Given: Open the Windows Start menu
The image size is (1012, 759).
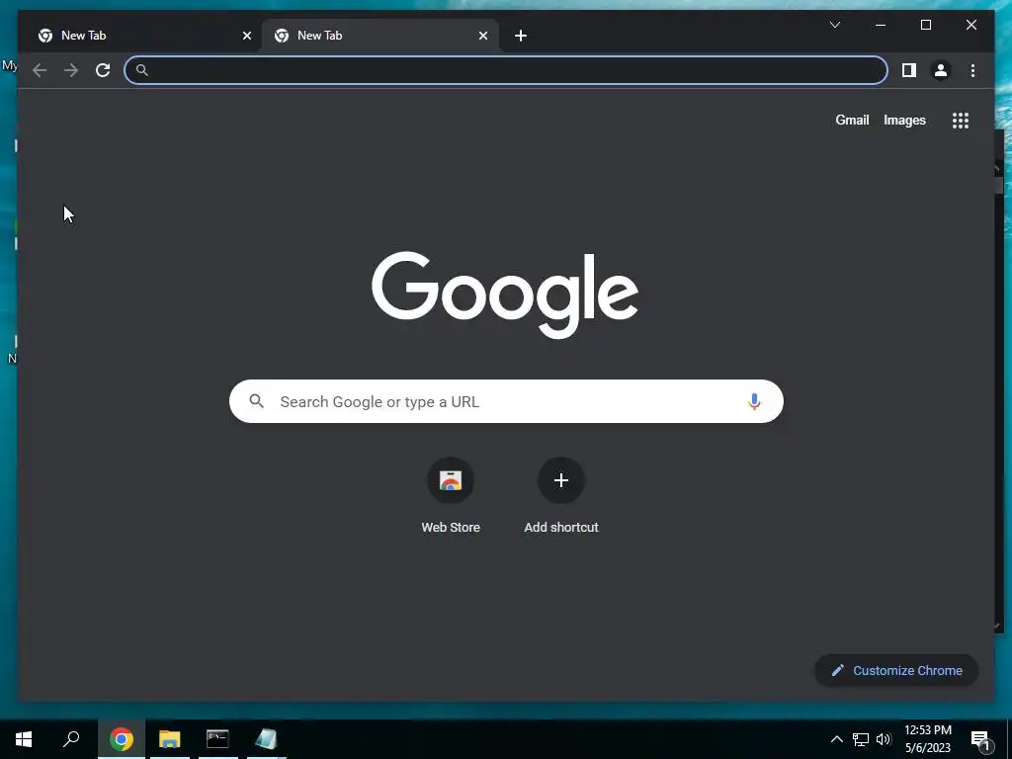Looking at the screenshot, I should click(24, 739).
